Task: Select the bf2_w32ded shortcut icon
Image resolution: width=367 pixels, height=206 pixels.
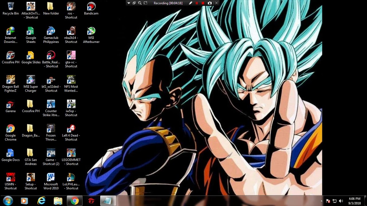Action: pos(51,84)
